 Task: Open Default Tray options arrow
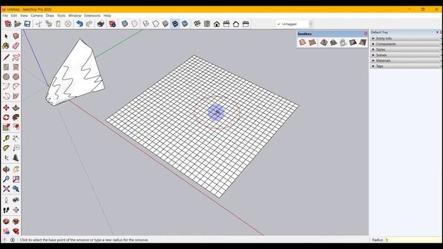click(x=437, y=33)
